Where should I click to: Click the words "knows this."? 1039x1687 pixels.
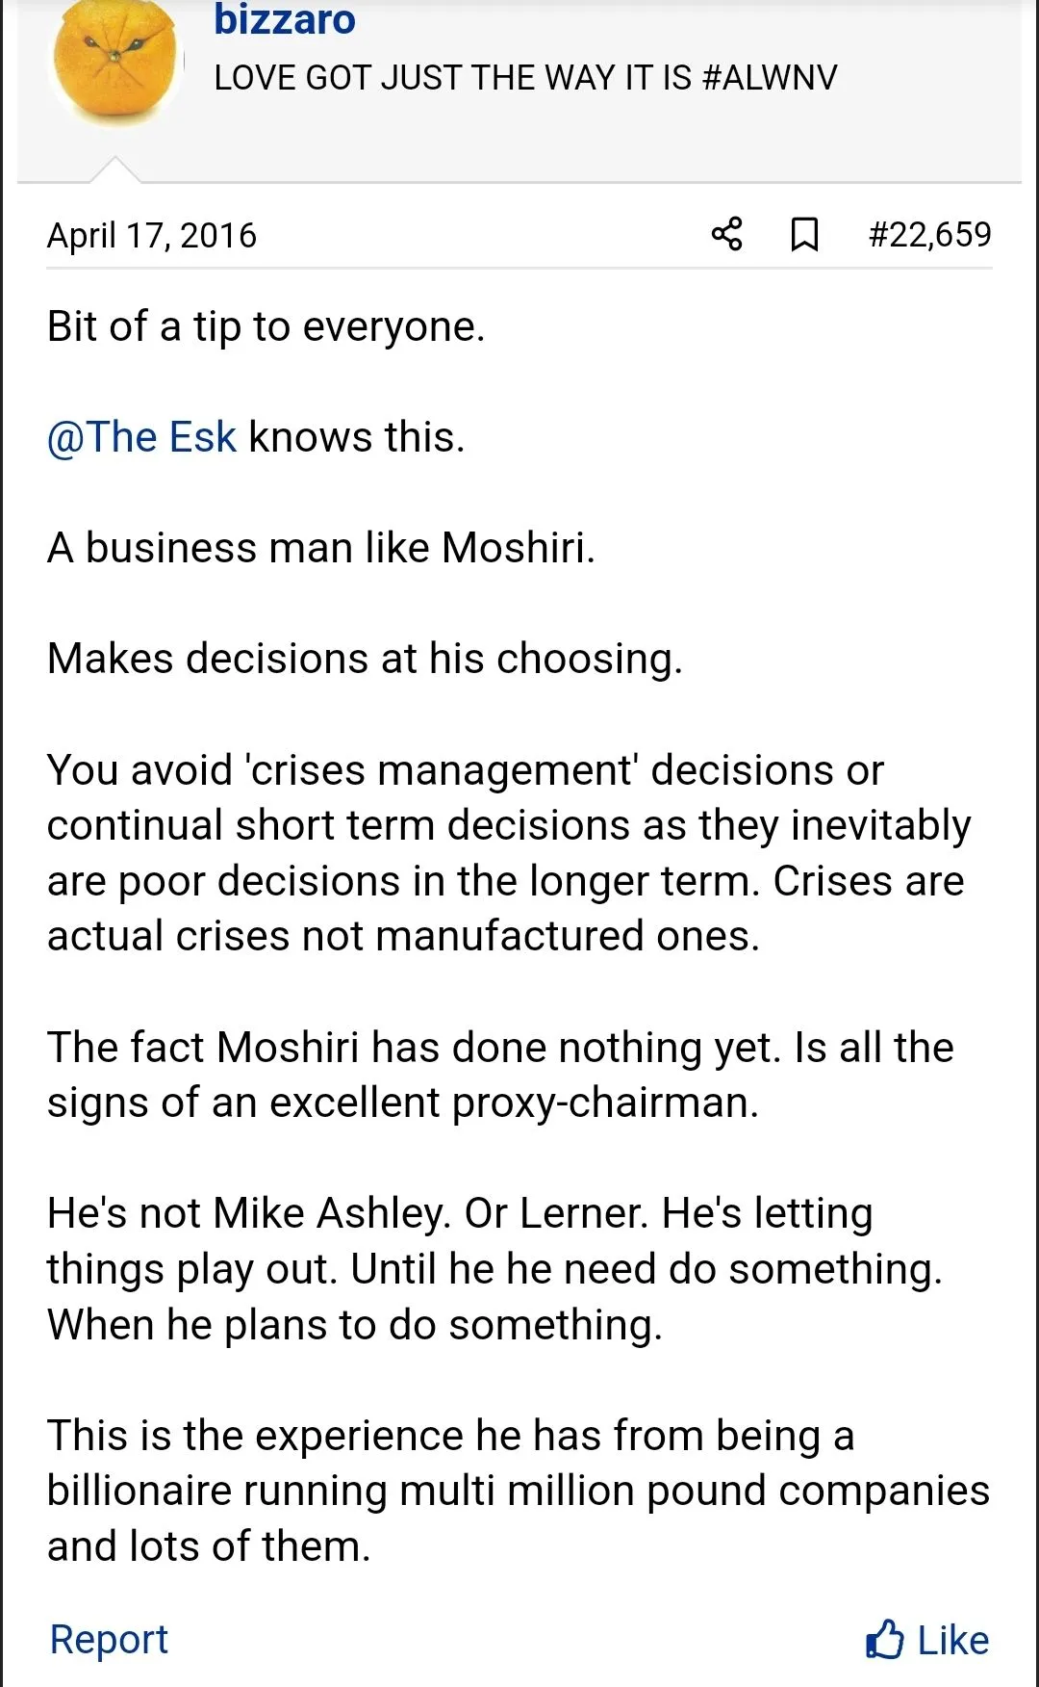pos(356,437)
